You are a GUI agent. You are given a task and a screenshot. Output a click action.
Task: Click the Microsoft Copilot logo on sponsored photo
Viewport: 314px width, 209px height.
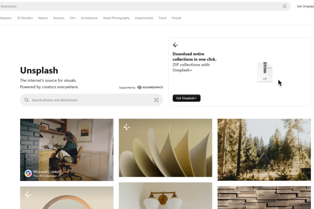tap(28, 173)
